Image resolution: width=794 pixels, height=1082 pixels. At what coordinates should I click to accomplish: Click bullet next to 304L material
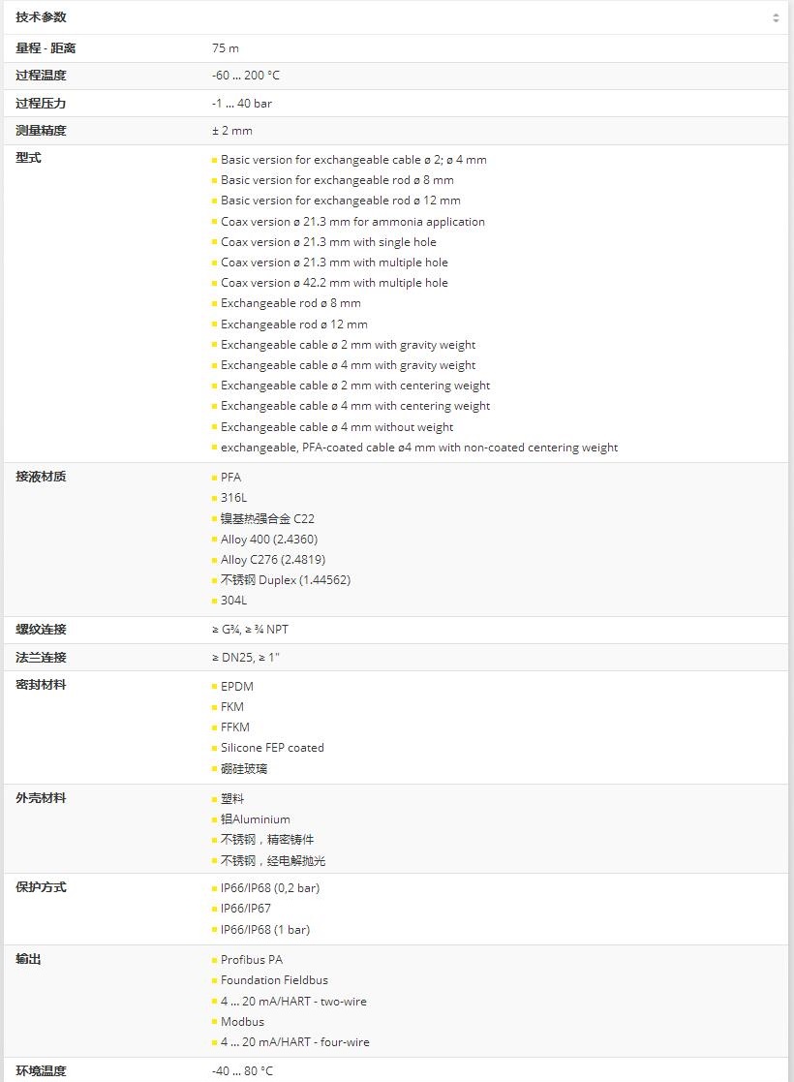pyautogui.click(x=214, y=601)
